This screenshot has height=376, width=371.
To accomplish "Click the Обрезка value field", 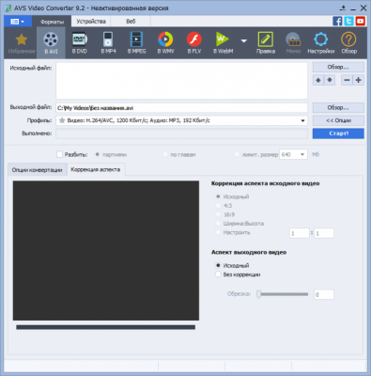I will [324, 294].
